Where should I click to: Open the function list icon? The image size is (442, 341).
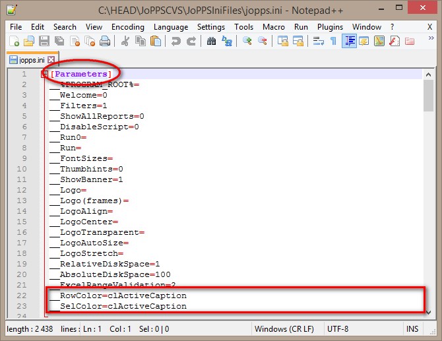click(395, 41)
